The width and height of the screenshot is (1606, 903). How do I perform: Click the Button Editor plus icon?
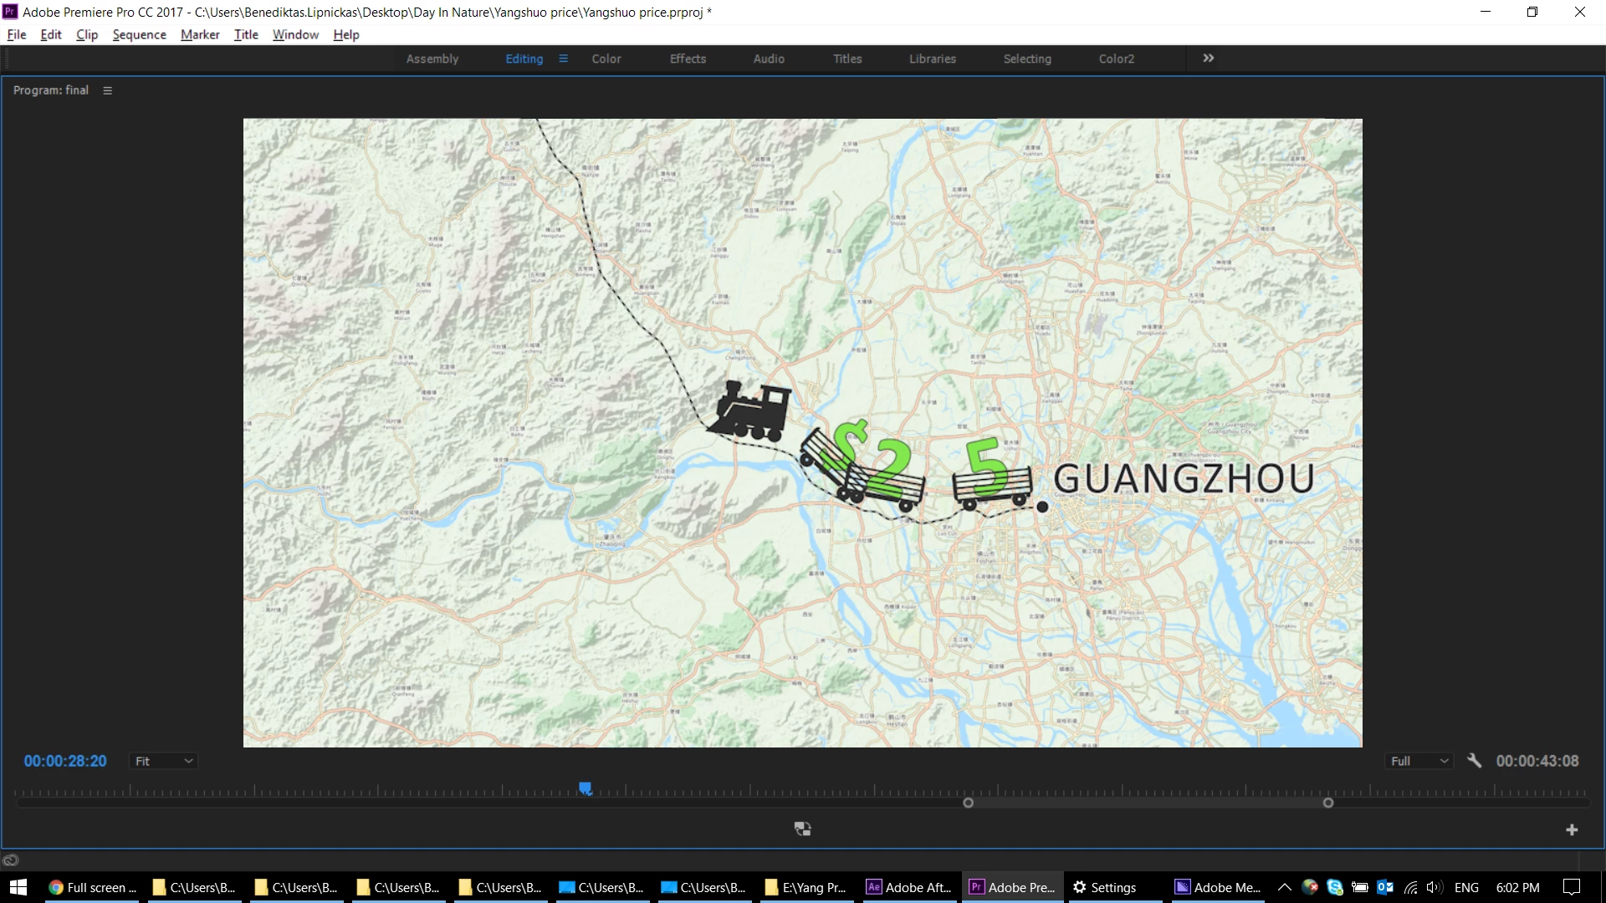1572,829
